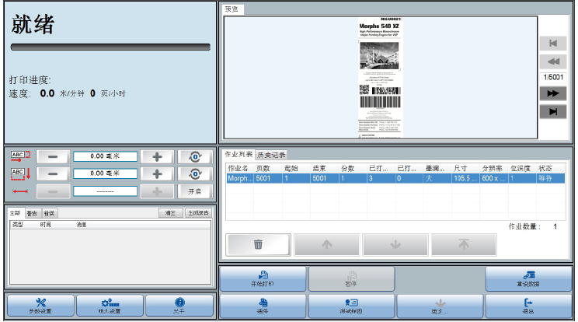
Task: Jump to the last preview page
Action: pos(553,112)
